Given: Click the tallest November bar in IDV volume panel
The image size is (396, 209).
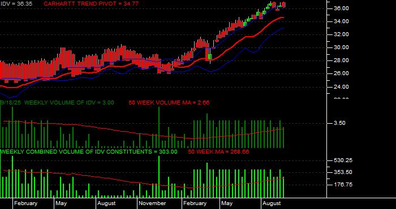Looking at the screenshot, I should pos(159,127).
